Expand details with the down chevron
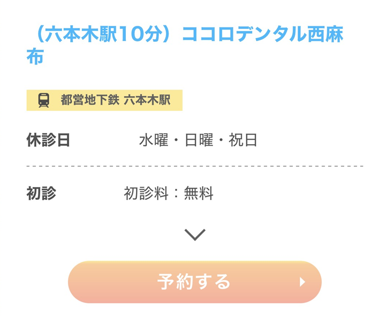 (194, 234)
